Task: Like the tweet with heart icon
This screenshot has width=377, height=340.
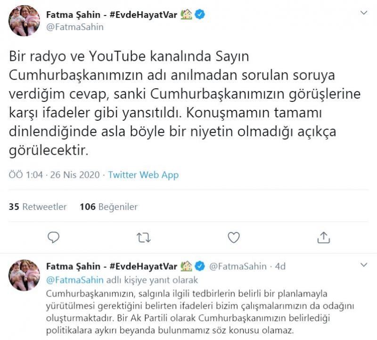Action: tap(233, 237)
